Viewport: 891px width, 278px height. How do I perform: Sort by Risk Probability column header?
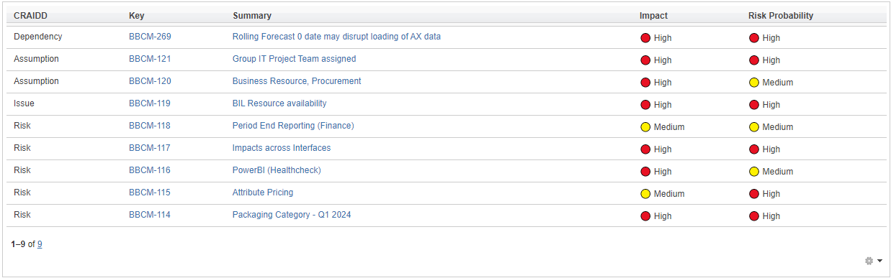tap(781, 16)
